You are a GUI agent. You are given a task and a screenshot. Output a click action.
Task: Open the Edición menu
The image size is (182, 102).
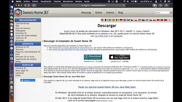tap(35, 1)
